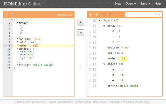Grab the drag handle of the array row

(90, 26)
